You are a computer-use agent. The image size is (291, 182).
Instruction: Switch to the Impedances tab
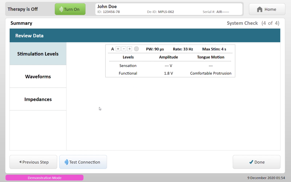38,99
